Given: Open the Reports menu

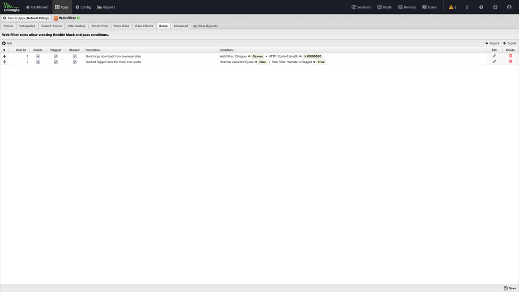Looking at the screenshot, I should (x=106, y=7).
